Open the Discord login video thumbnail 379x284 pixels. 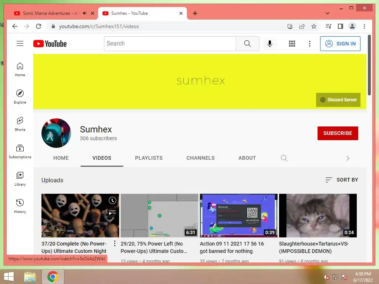239,216
